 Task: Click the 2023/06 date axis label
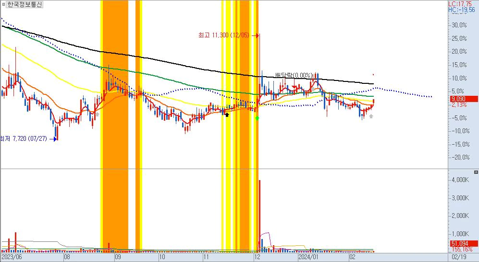[12, 257]
